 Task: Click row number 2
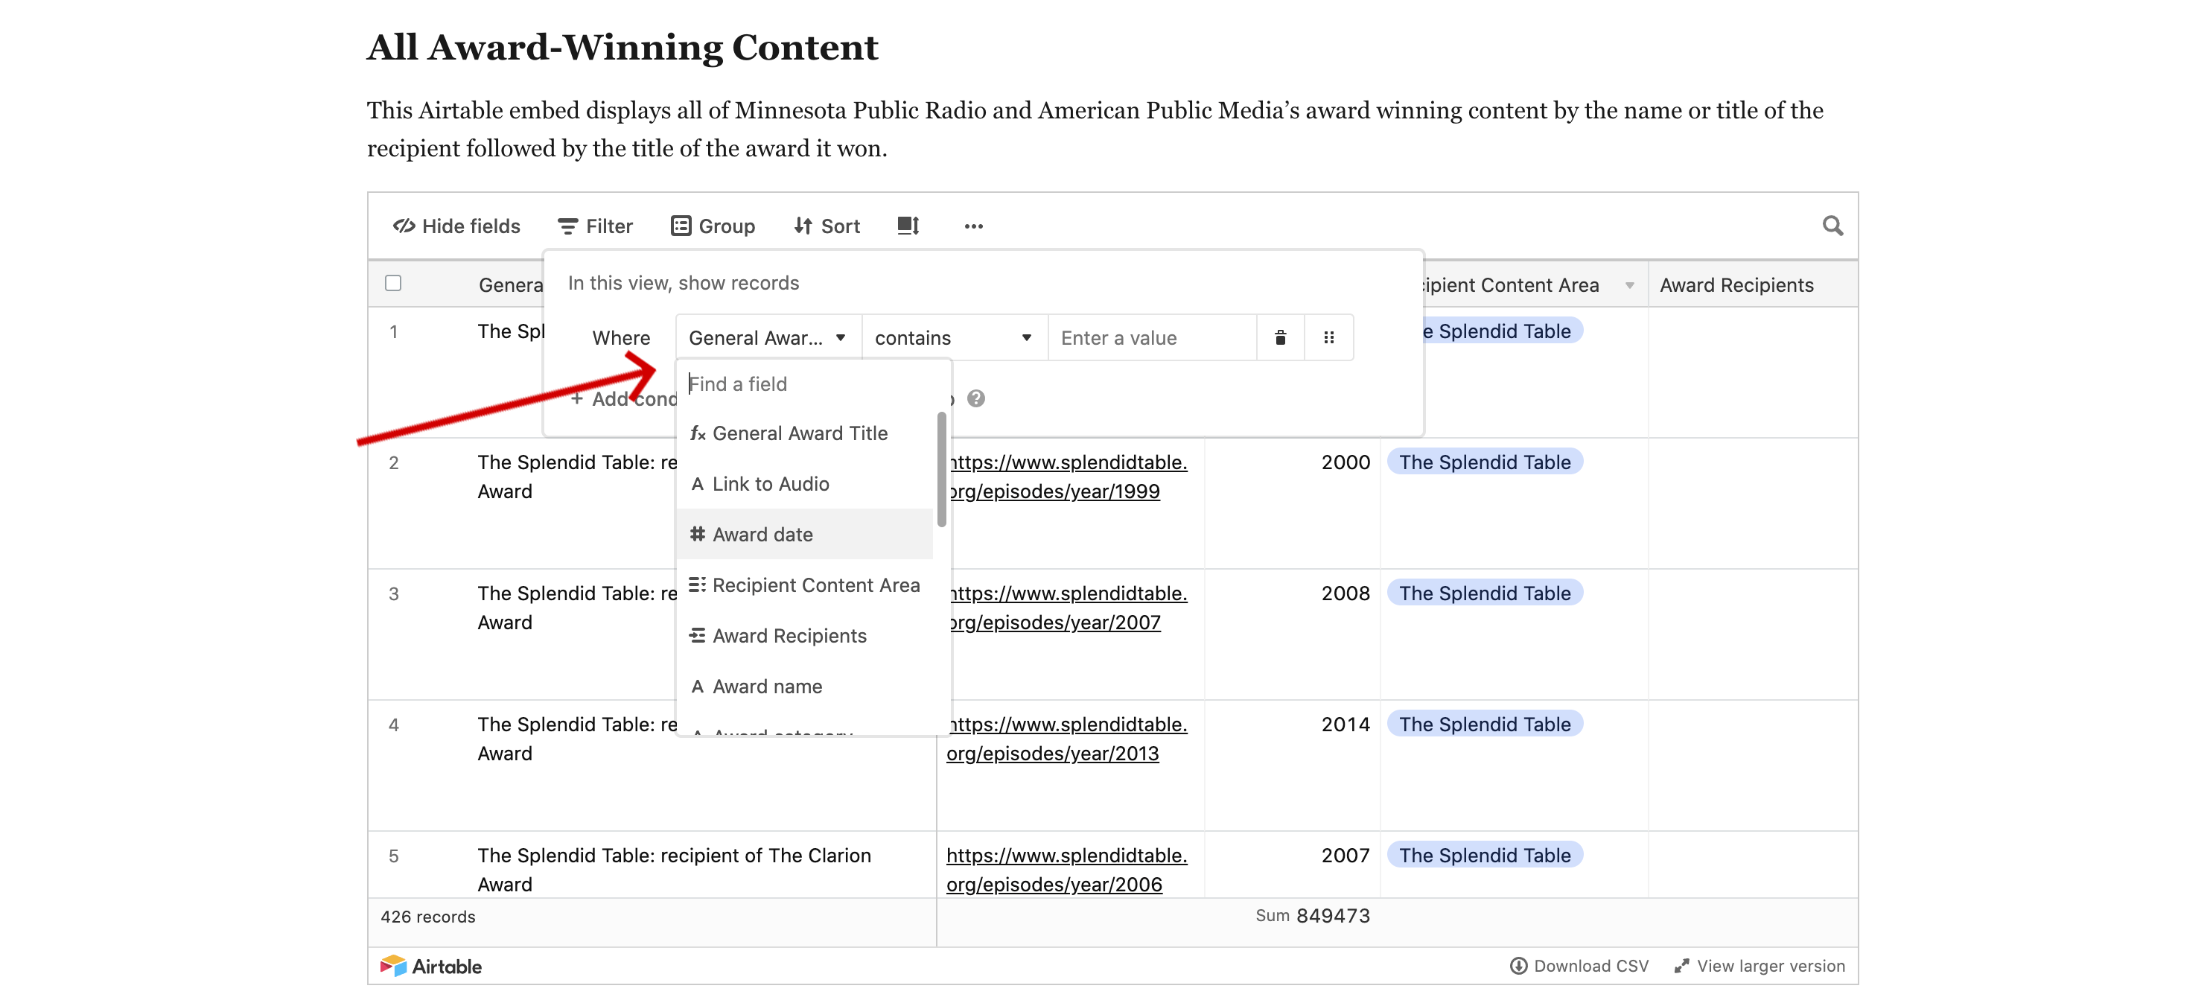tap(394, 463)
